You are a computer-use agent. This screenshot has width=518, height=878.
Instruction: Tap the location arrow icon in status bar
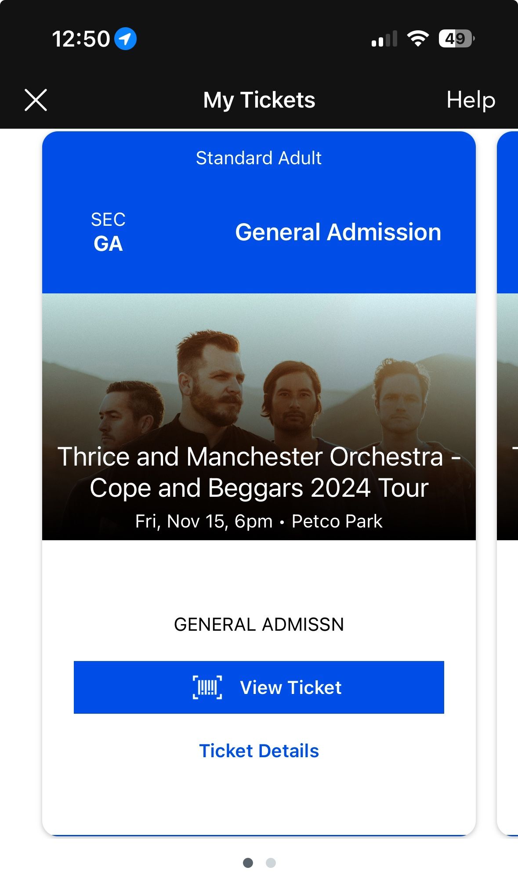(x=126, y=39)
